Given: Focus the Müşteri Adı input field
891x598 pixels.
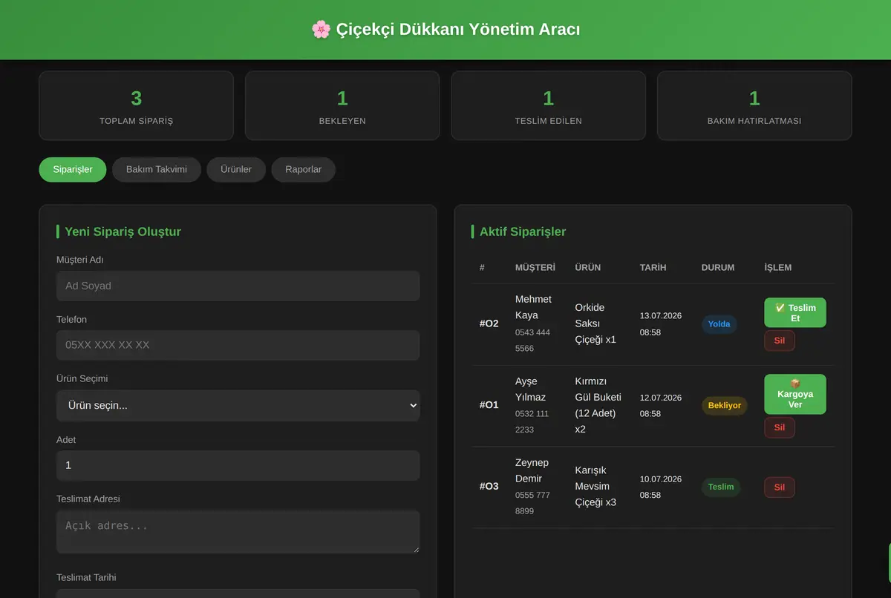Looking at the screenshot, I should coord(238,286).
